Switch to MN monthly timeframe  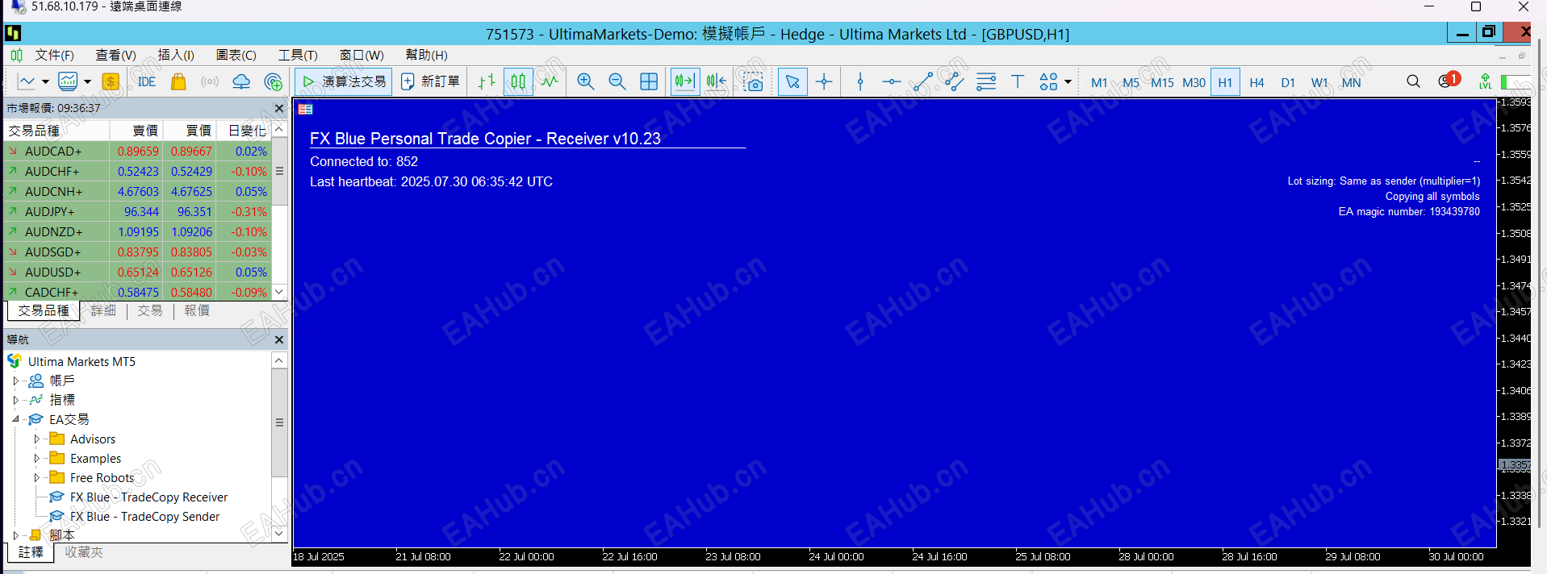pos(1351,82)
